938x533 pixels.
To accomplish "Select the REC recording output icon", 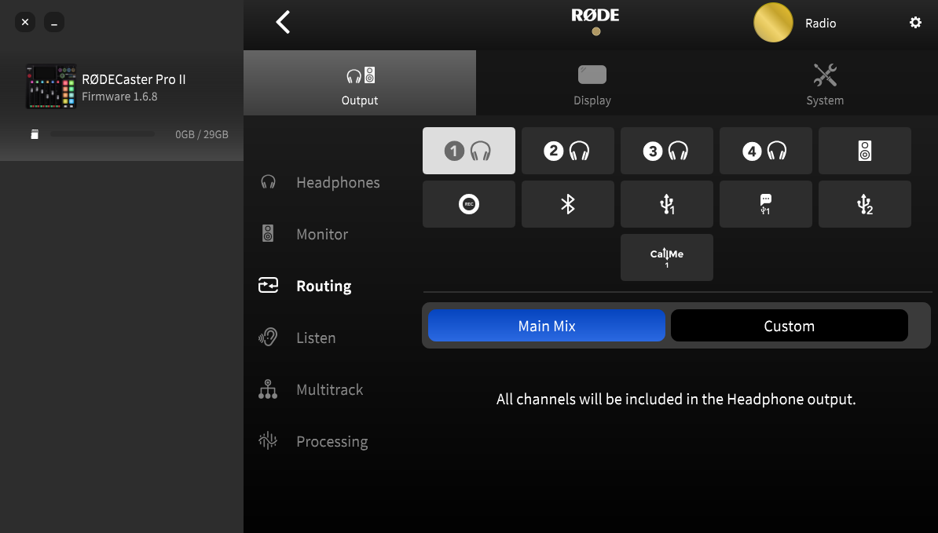I will pos(468,204).
